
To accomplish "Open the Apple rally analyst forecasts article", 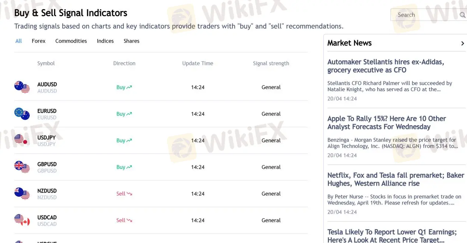I will pyautogui.click(x=386, y=122).
